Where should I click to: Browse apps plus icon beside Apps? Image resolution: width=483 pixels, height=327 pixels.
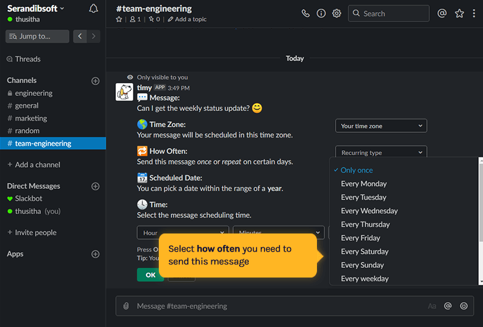pyautogui.click(x=95, y=254)
